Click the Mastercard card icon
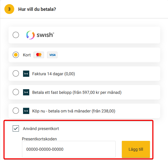 [39, 55]
